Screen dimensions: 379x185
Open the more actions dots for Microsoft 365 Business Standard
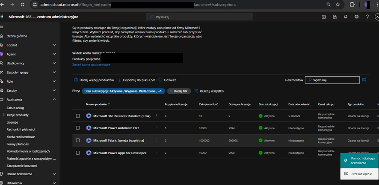tap(156, 116)
